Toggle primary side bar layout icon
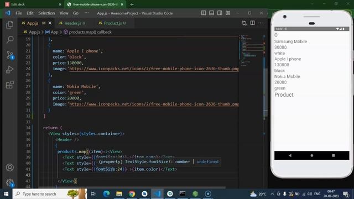The width and height of the screenshot is (354, 199). coord(203,13)
